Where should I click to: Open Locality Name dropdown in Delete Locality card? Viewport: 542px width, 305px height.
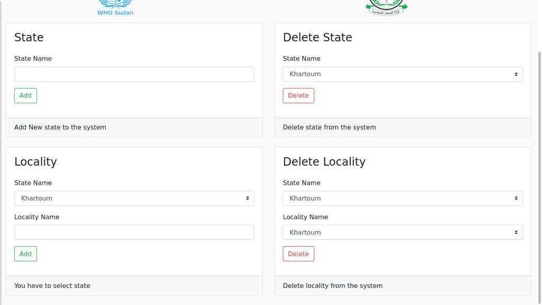tap(403, 232)
